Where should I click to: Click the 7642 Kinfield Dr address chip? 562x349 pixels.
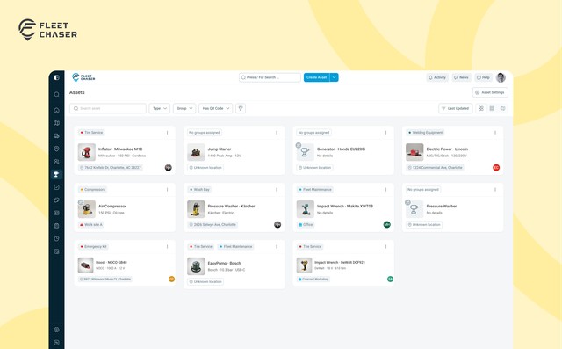pyautogui.click(x=111, y=168)
